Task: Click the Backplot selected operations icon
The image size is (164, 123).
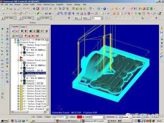Action: click(x=31, y=31)
